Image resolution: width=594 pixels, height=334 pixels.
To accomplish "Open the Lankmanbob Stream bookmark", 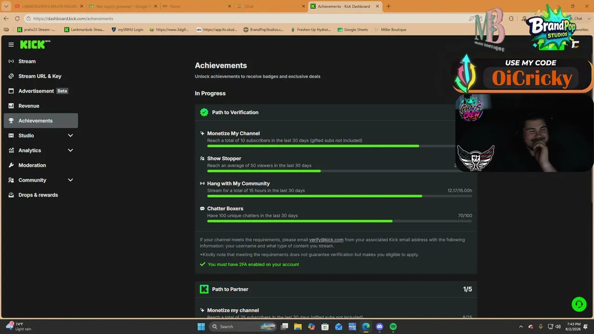I will click(84, 30).
